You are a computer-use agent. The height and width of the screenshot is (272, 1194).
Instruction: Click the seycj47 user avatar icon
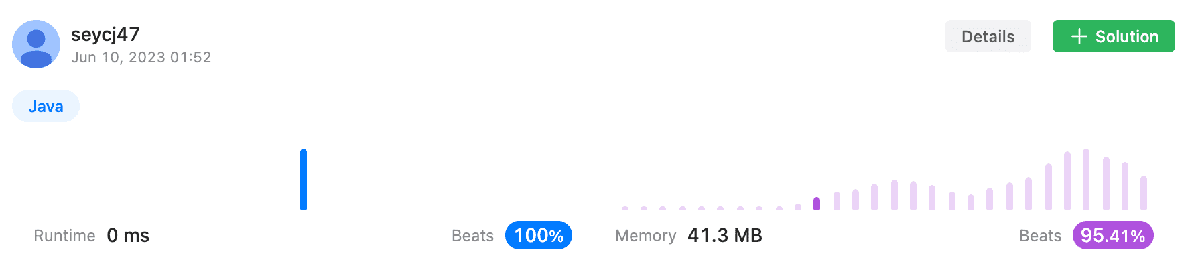36,44
